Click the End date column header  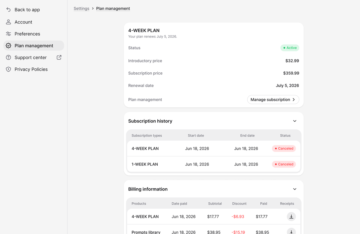click(247, 135)
